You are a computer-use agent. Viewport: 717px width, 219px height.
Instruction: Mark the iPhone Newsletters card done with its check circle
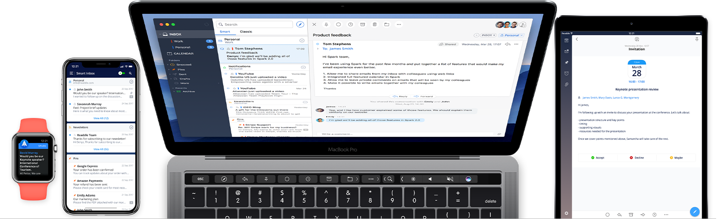[x=131, y=127]
